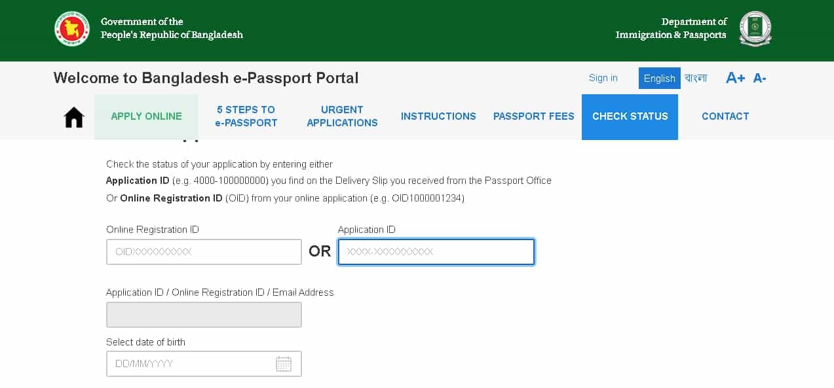The width and height of the screenshot is (834, 388).
Task: Select the date of birth input
Action: tap(204, 364)
